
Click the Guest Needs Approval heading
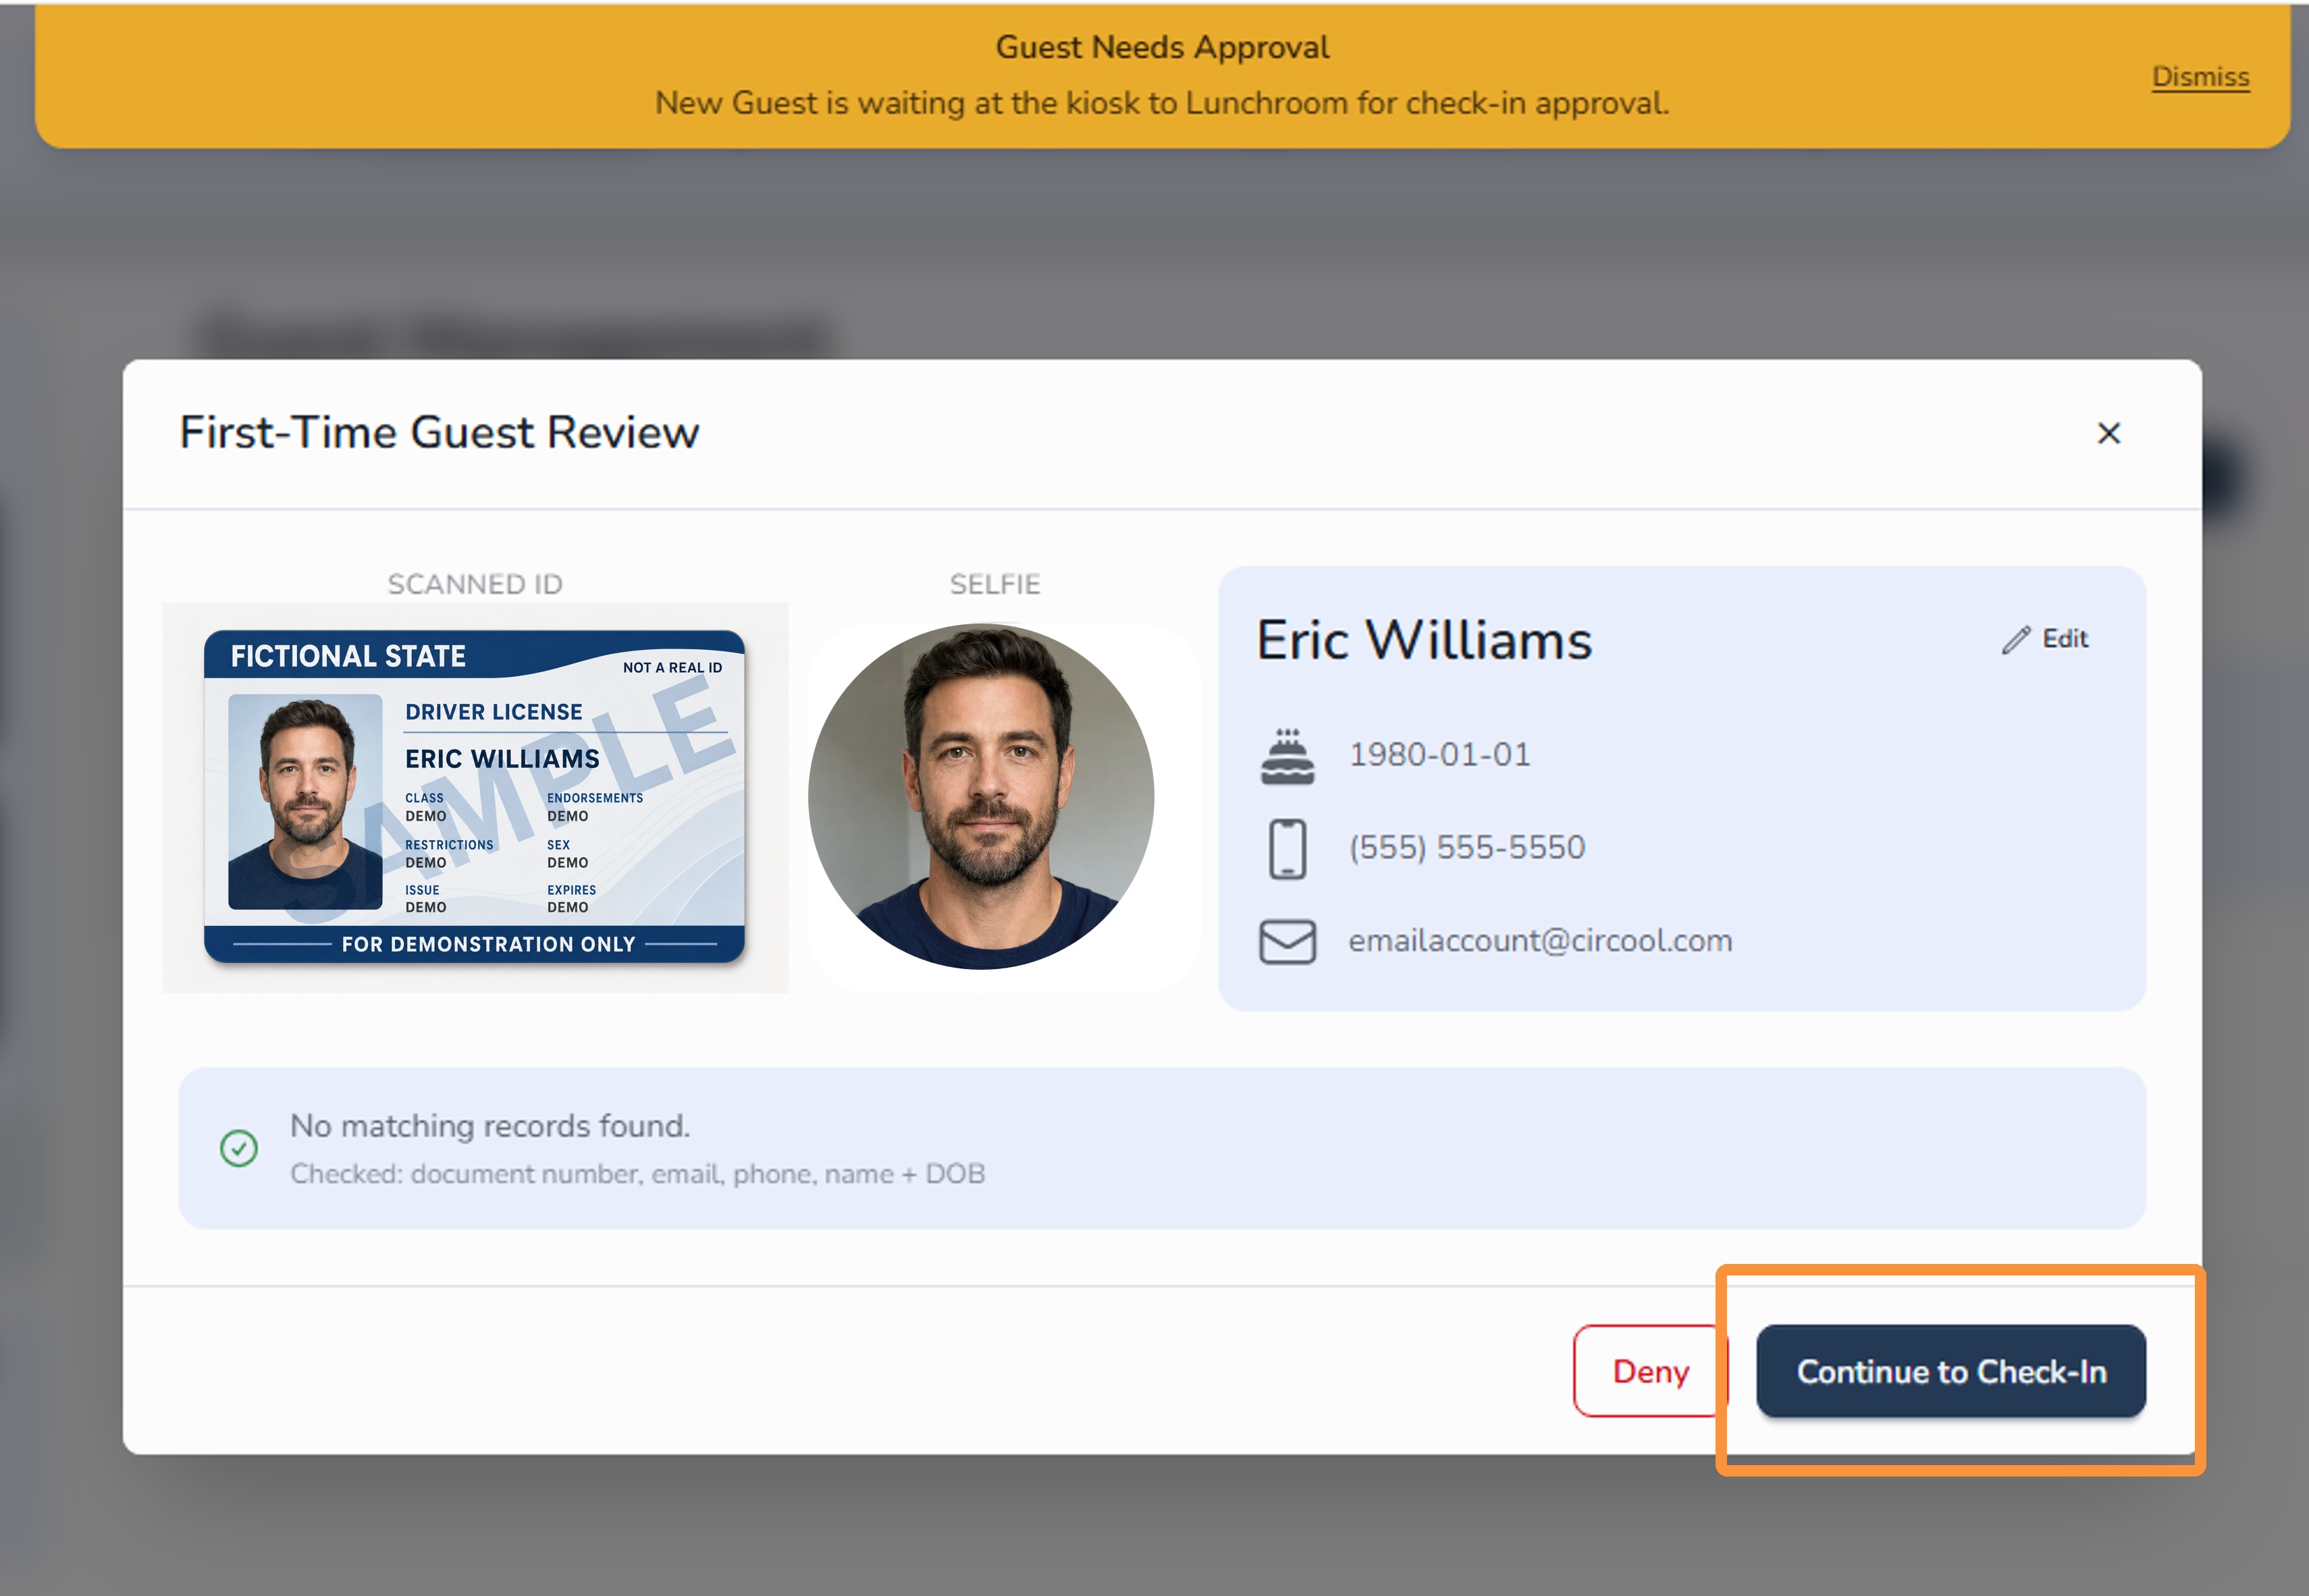point(1163,47)
